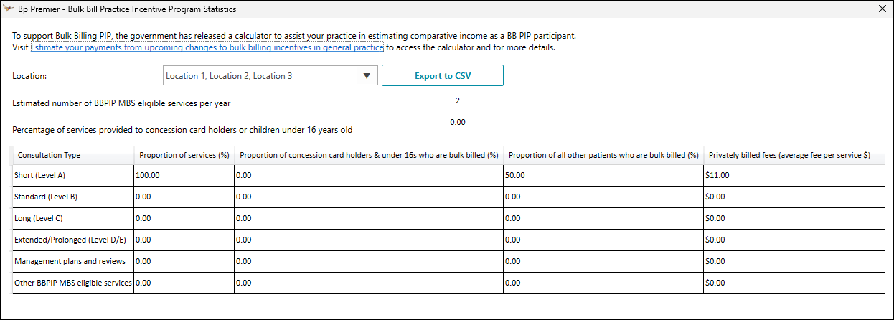Click the concession card holders column header

(x=369, y=155)
